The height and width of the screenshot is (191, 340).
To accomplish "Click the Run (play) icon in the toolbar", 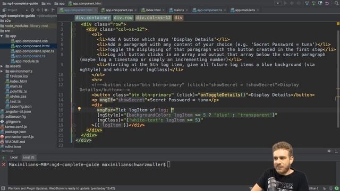I will tap(285, 3).
